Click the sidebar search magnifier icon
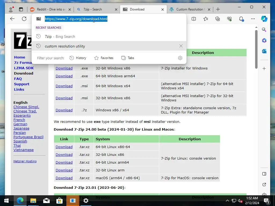This screenshot has width=275, height=206. pyautogui.click(x=264, y=30)
